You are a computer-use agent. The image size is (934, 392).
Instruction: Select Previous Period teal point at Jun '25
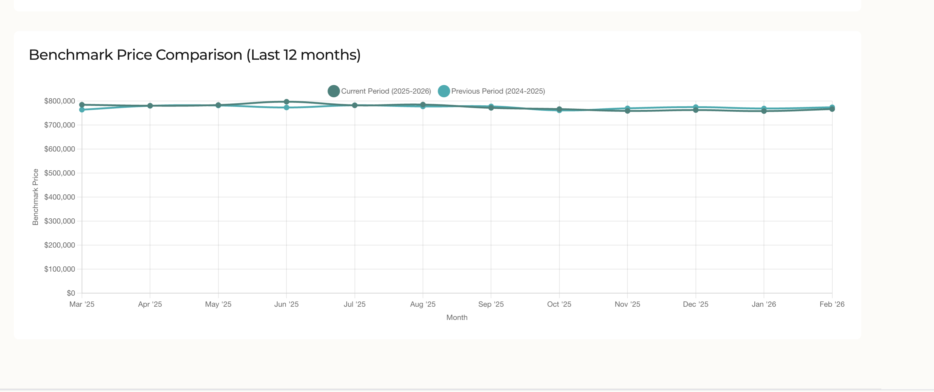(x=287, y=107)
